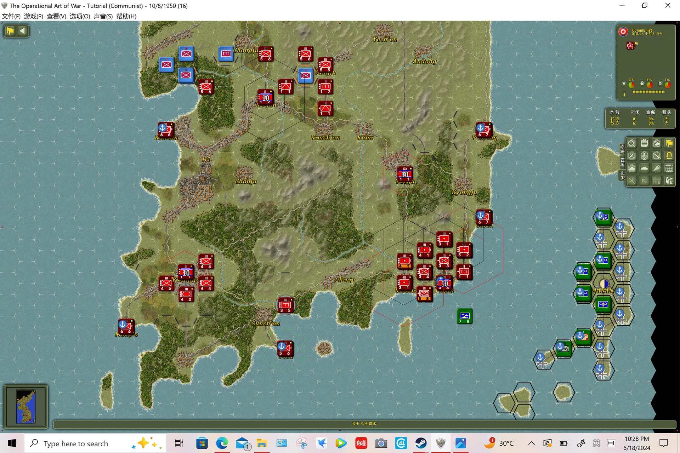
Task: Click the megaphone announcements icon
Action: 657,168
